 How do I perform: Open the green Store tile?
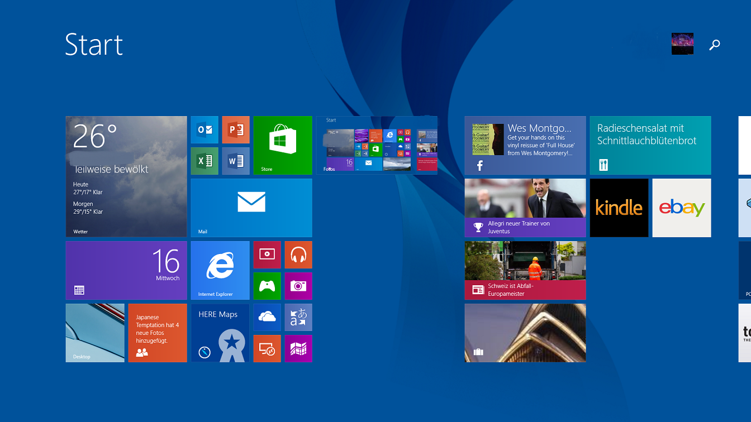point(283,146)
